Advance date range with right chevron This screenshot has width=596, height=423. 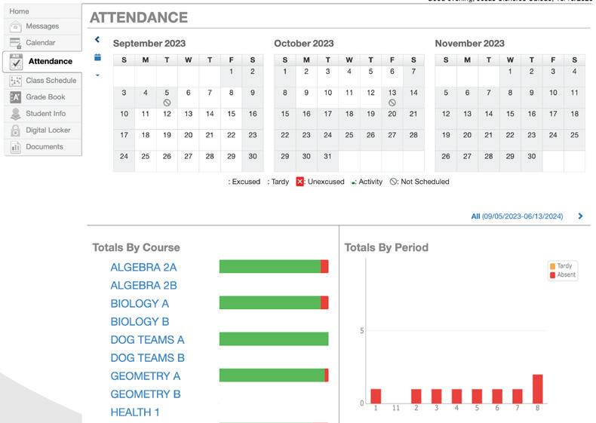580,216
